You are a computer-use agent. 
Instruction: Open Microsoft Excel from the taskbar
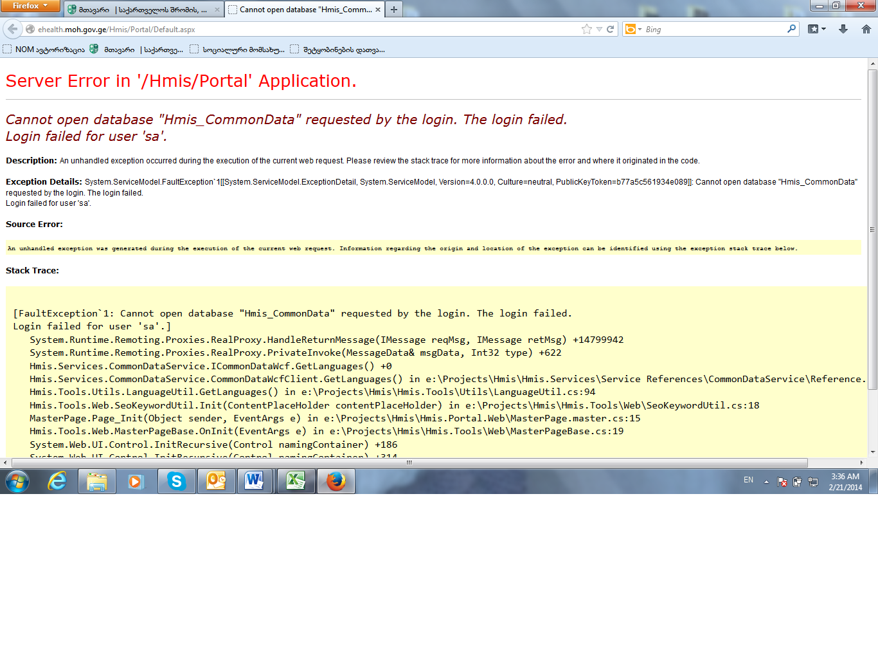(296, 481)
